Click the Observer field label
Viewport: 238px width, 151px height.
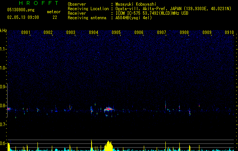(x=77, y=4)
